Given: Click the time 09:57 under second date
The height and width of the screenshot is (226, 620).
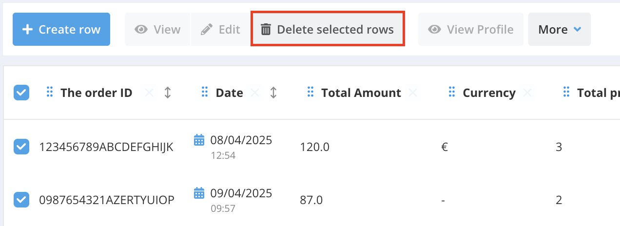Looking at the screenshot, I should point(223,208).
